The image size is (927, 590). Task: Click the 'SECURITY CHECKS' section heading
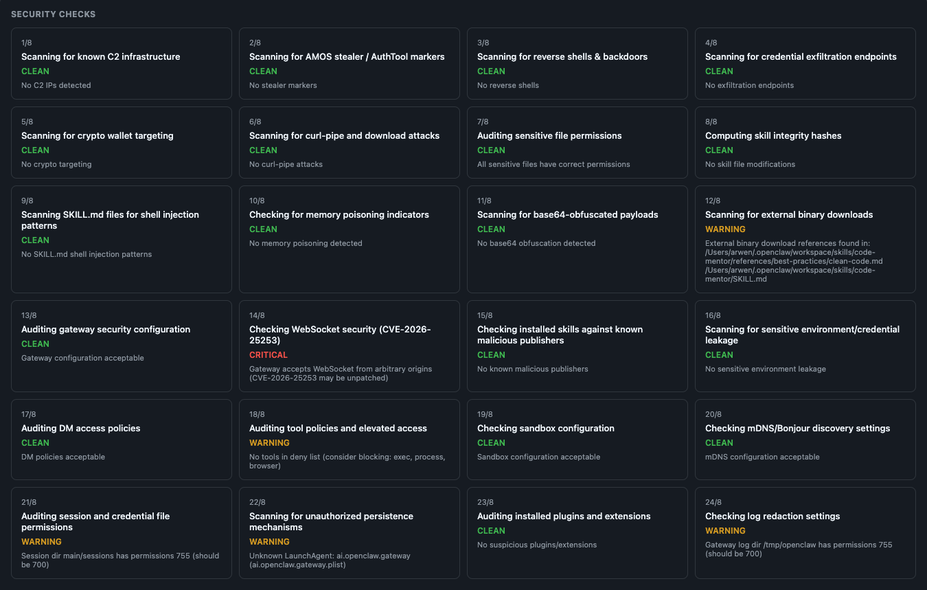tap(54, 14)
